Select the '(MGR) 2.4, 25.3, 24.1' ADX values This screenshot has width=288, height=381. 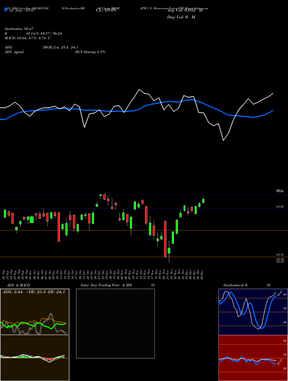[x=60, y=47]
